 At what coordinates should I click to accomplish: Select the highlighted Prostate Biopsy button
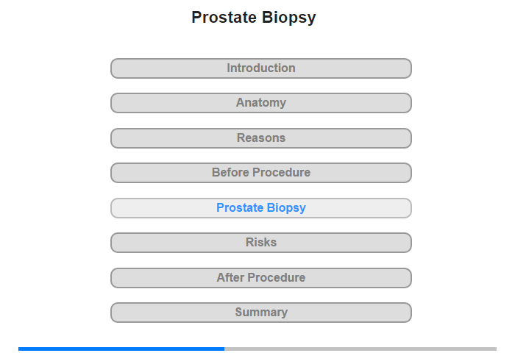(x=260, y=208)
